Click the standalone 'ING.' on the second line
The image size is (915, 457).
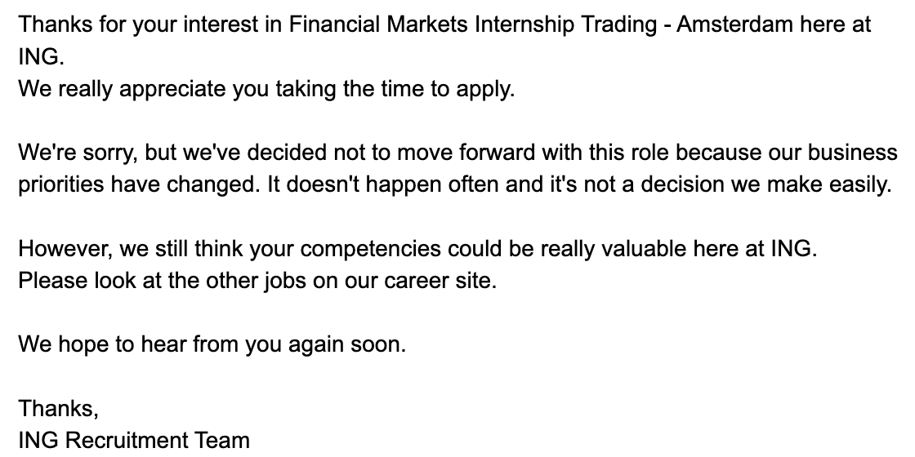pyautogui.click(x=42, y=57)
